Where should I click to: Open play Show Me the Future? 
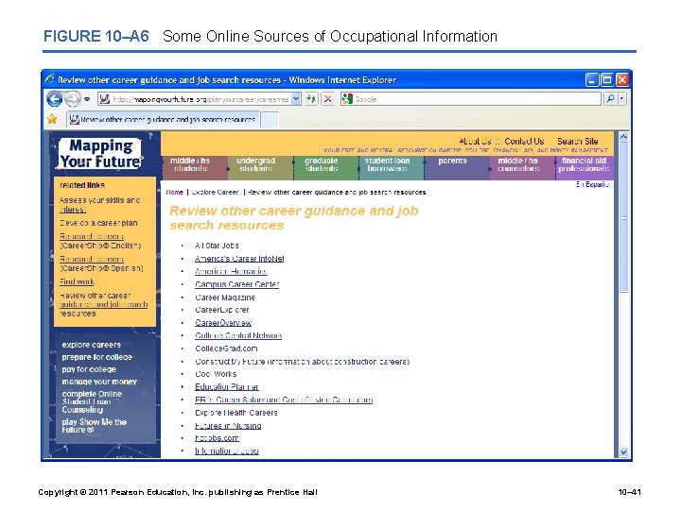coord(94,425)
